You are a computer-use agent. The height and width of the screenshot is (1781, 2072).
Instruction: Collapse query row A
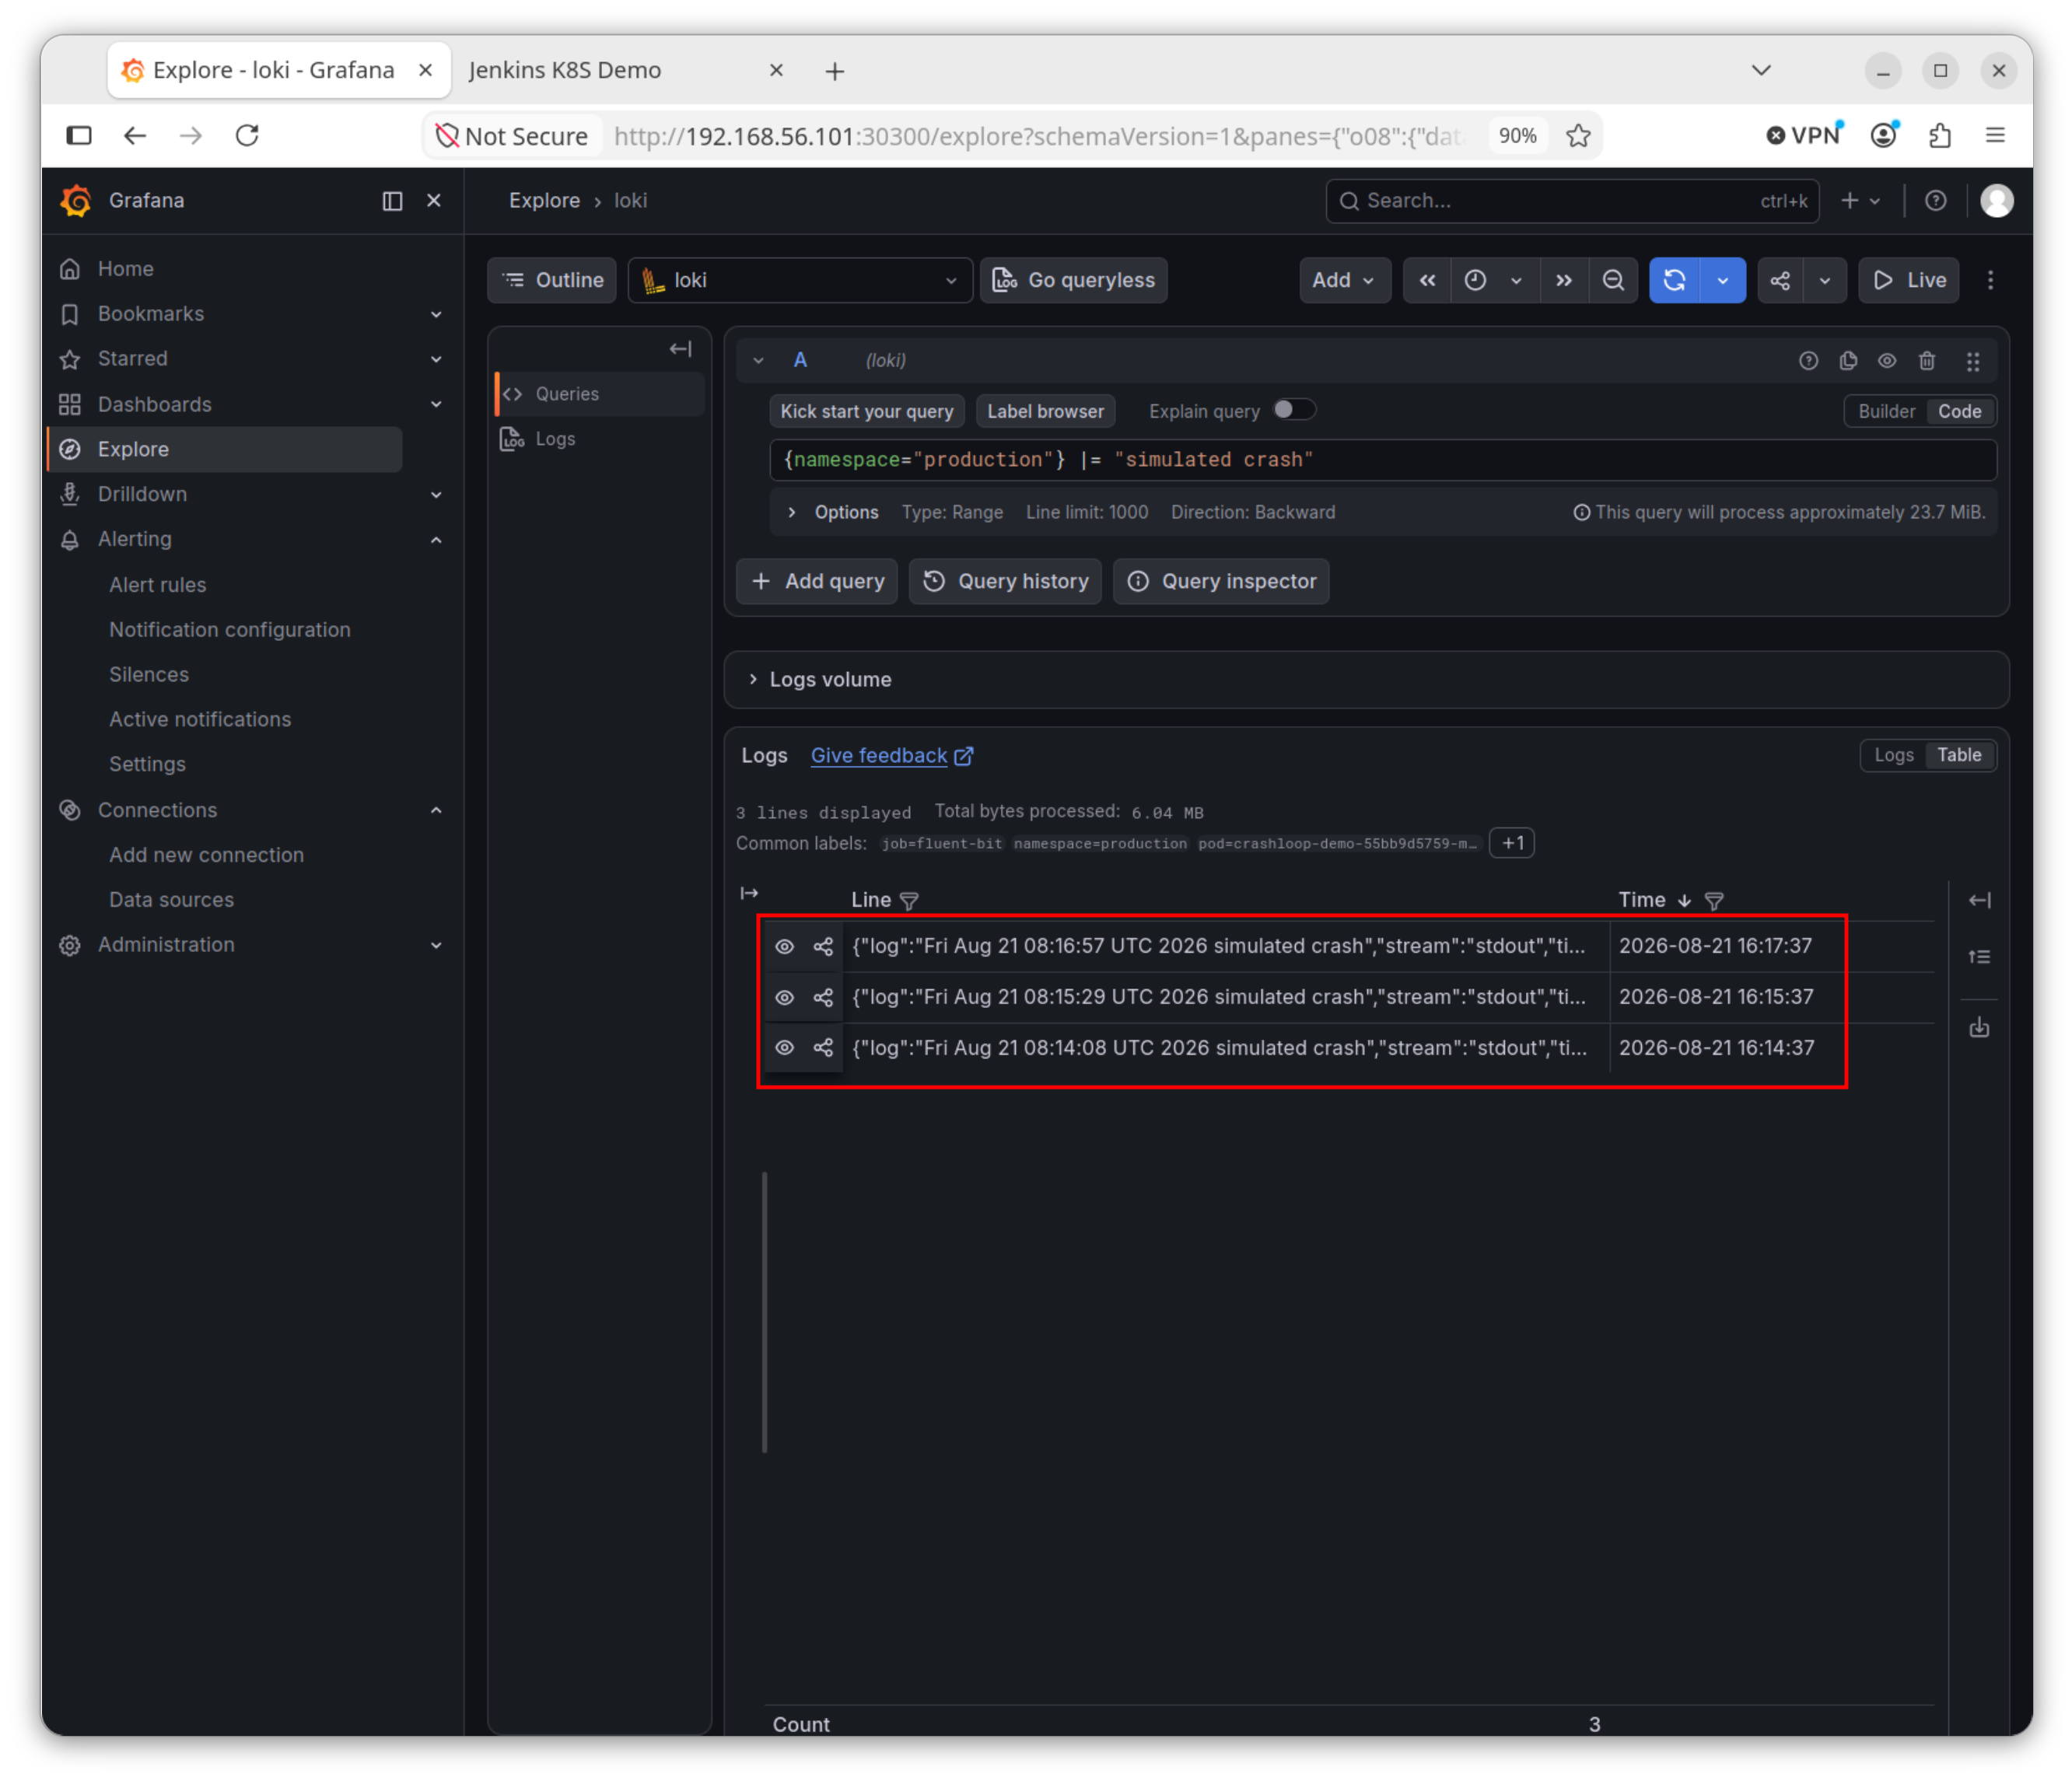[x=758, y=361]
